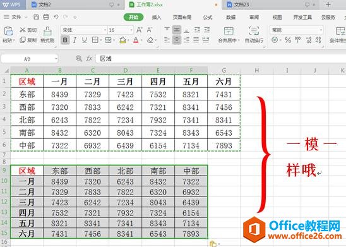Click the Save icon in quick access toolbar
The height and width of the screenshot is (247, 346).
[x=37, y=17]
